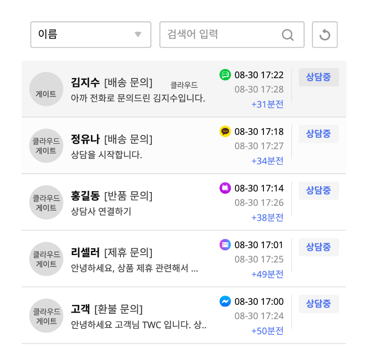
Task: Click email channel icon for 리셀러
Action: [x=225, y=245]
